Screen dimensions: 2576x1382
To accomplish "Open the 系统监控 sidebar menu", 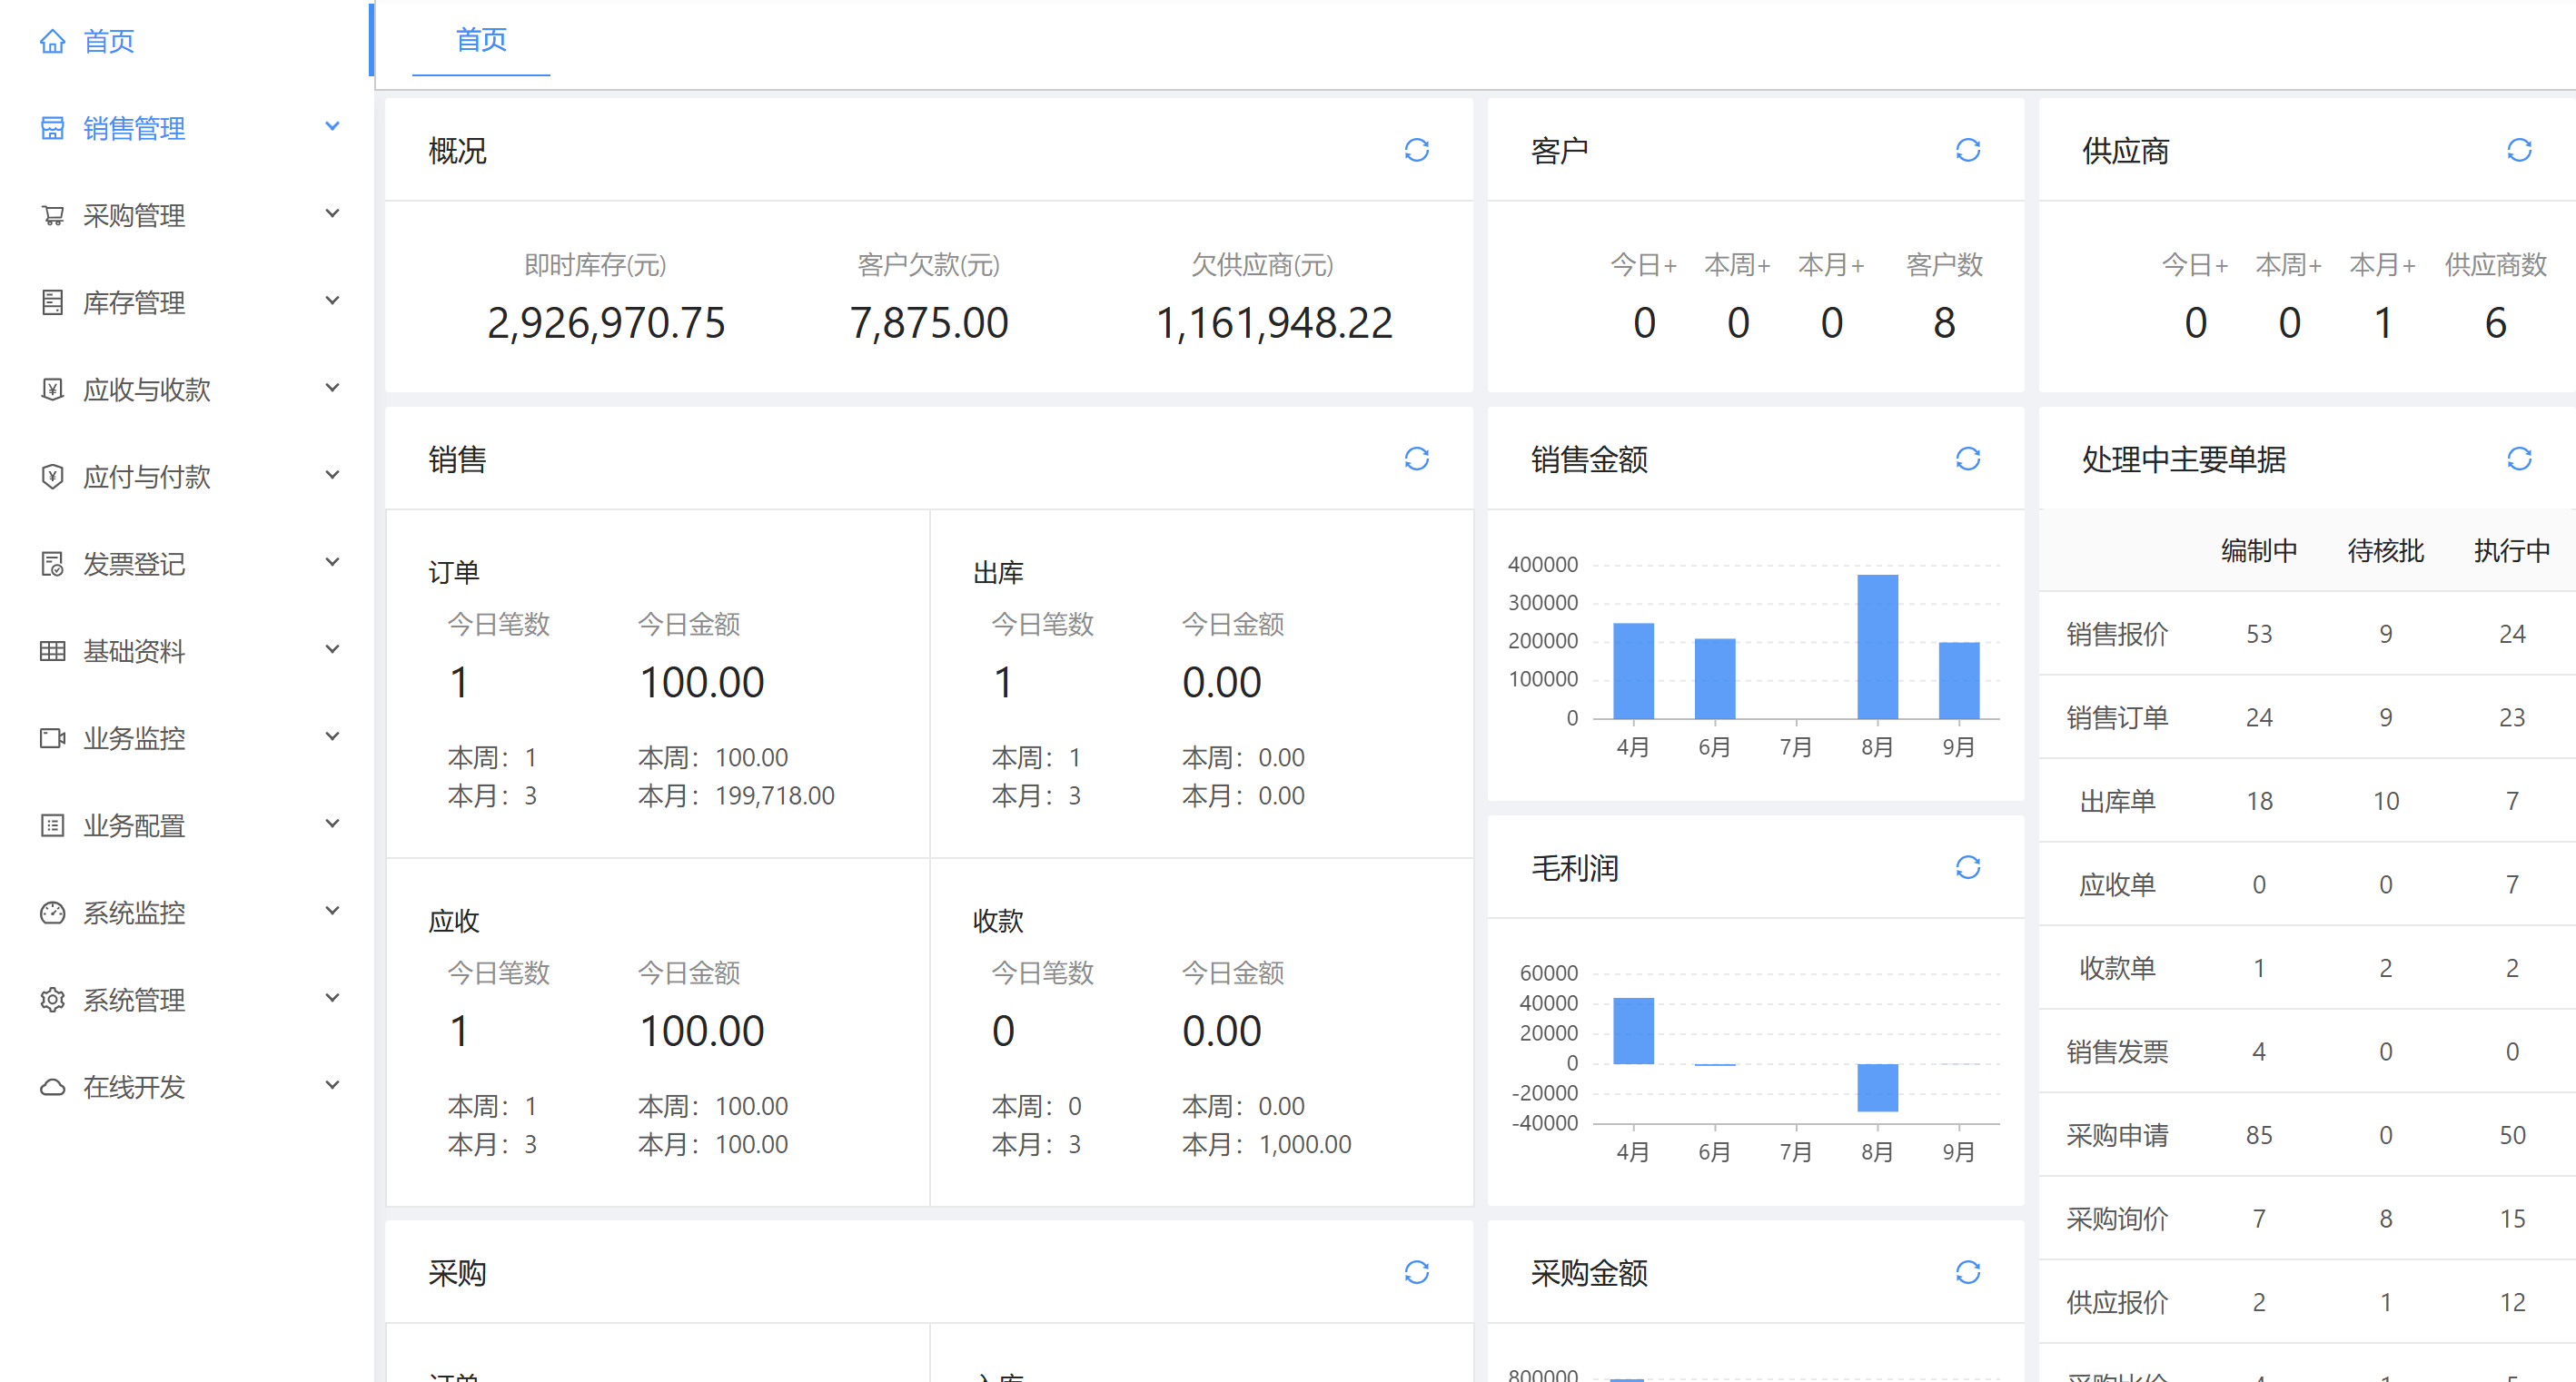I will coord(187,912).
